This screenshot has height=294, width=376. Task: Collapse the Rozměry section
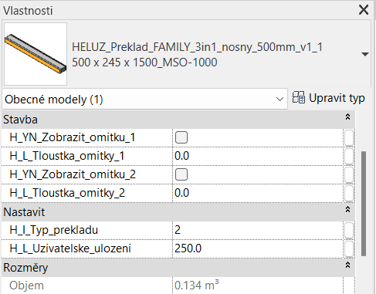(x=347, y=265)
